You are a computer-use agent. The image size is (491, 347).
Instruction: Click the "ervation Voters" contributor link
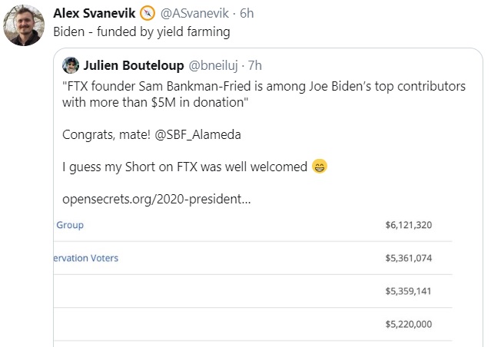87,258
